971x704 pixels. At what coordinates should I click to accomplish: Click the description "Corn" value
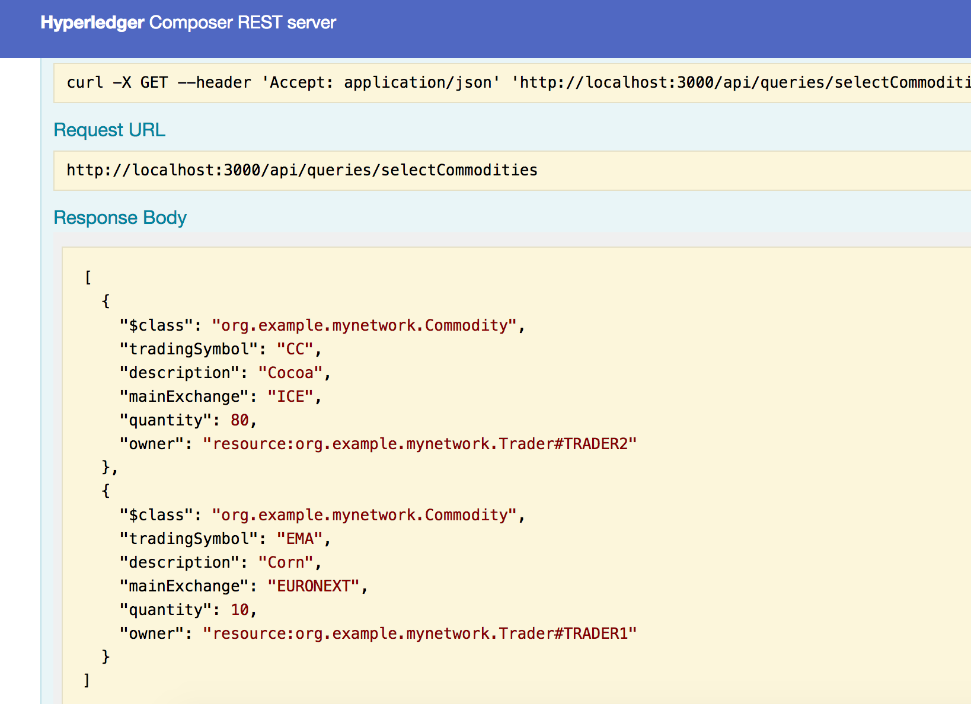[286, 562]
